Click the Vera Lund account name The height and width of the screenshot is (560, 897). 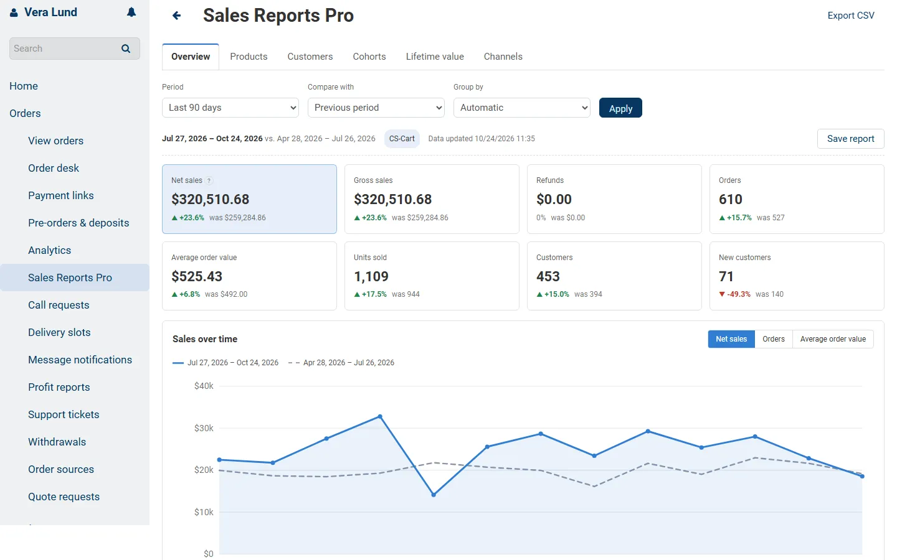50,12
